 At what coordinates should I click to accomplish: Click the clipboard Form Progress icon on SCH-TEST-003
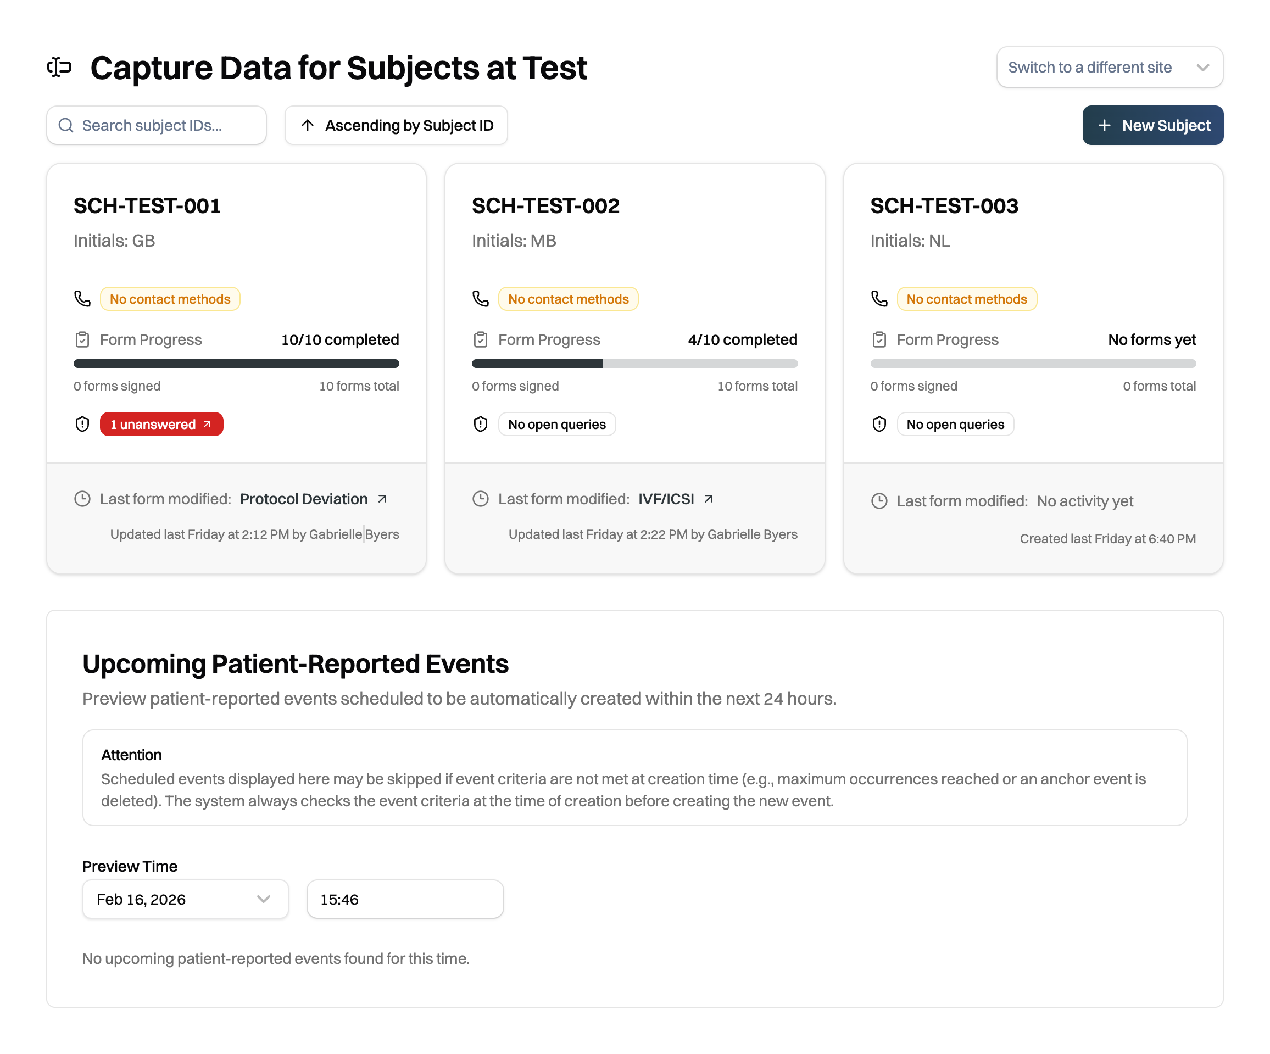[x=879, y=339]
